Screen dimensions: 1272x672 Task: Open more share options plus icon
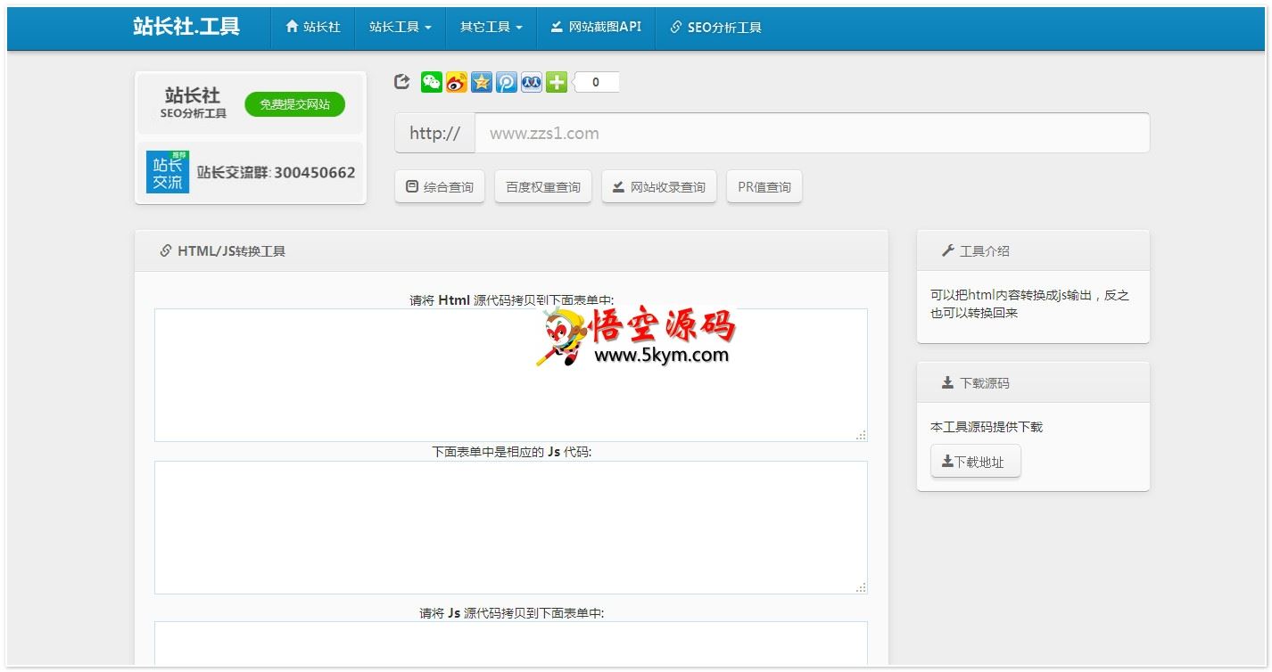tap(557, 82)
